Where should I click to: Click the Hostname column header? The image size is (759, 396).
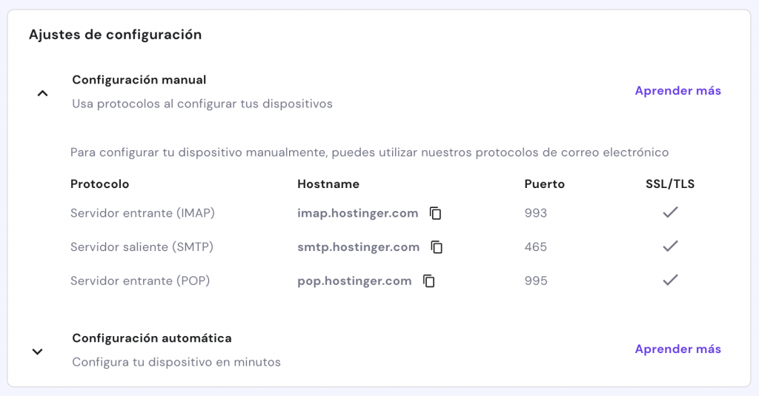point(328,184)
